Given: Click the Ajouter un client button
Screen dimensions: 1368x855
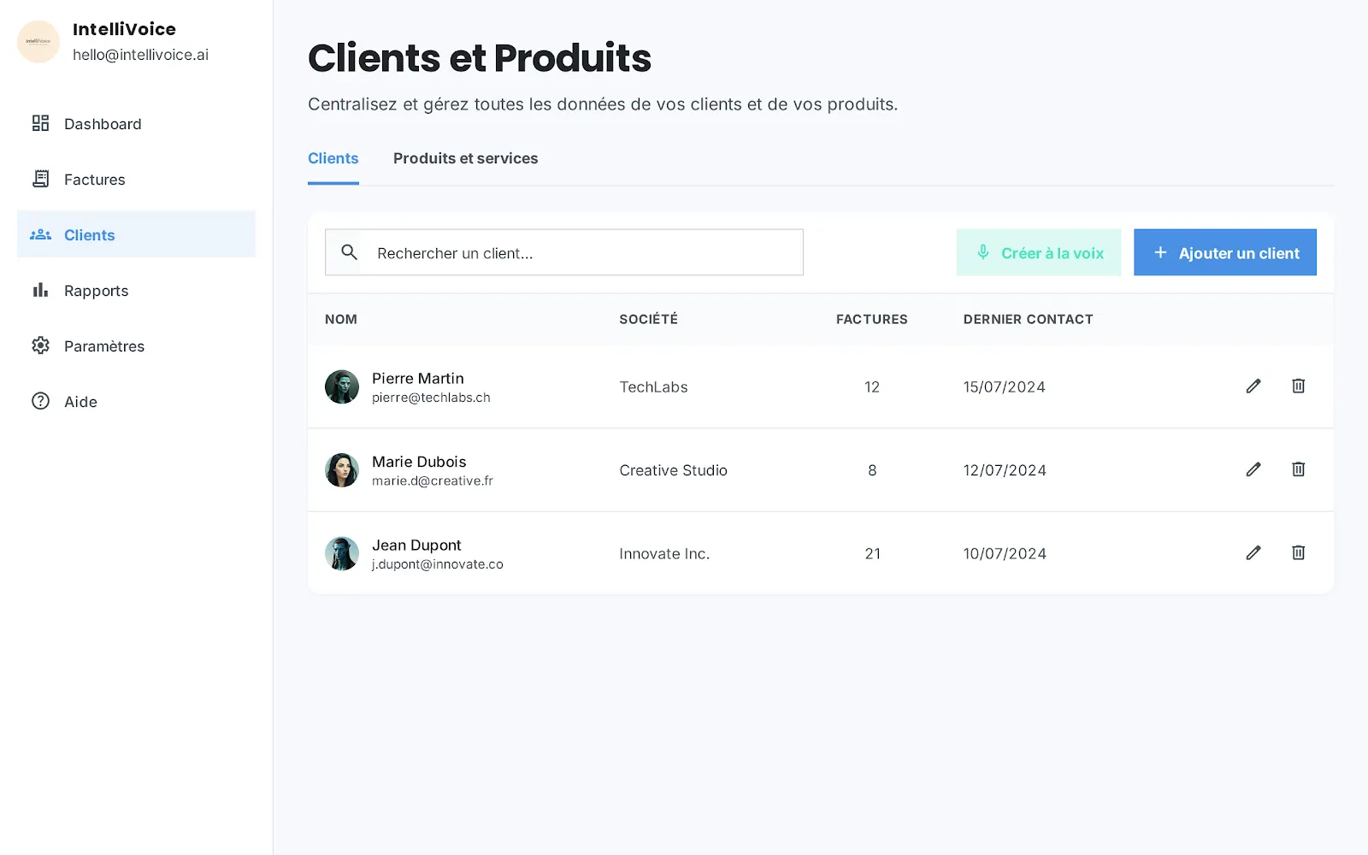Looking at the screenshot, I should [x=1224, y=252].
